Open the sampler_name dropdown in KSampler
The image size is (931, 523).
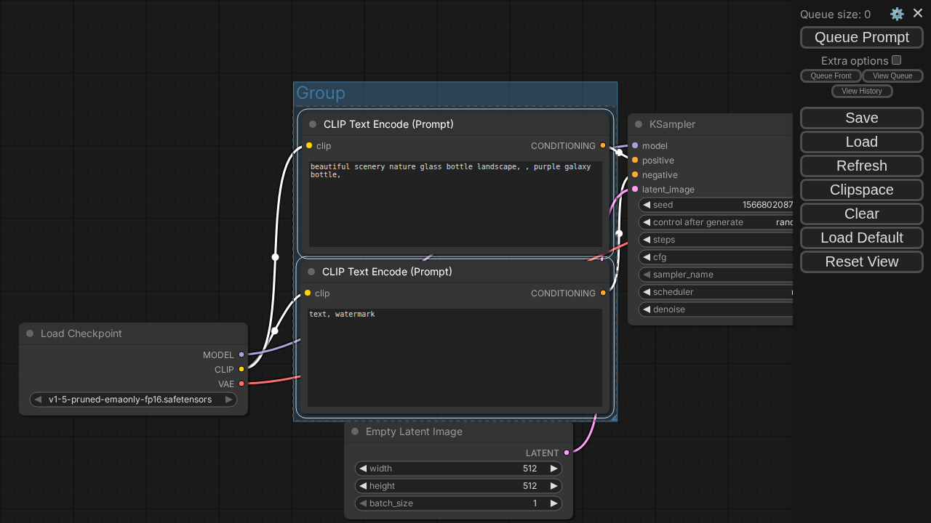(x=716, y=275)
